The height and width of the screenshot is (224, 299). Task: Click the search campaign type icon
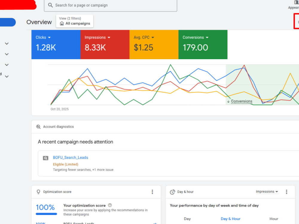point(45,158)
